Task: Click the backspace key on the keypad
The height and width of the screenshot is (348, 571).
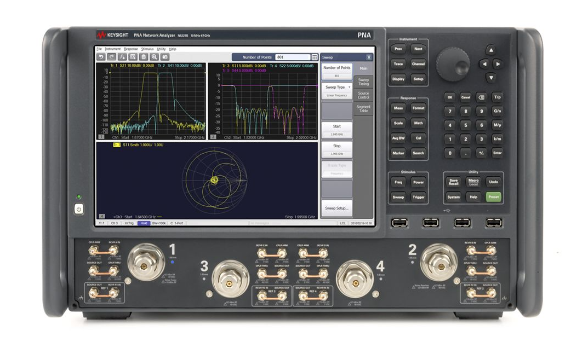Action: (481, 97)
